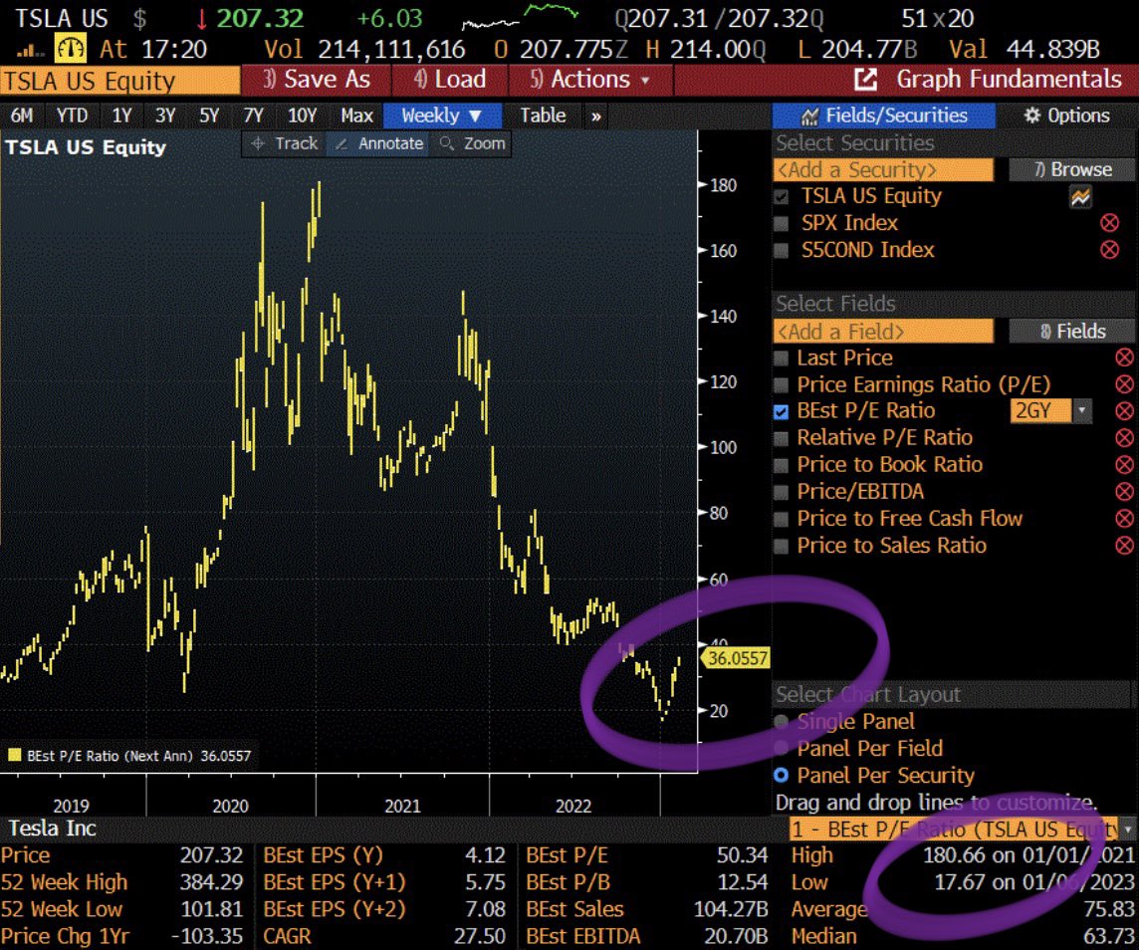The height and width of the screenshot is (950, 1140).
Task: Remove the Relative P/E Ratio field
Action: (1124, 437)
